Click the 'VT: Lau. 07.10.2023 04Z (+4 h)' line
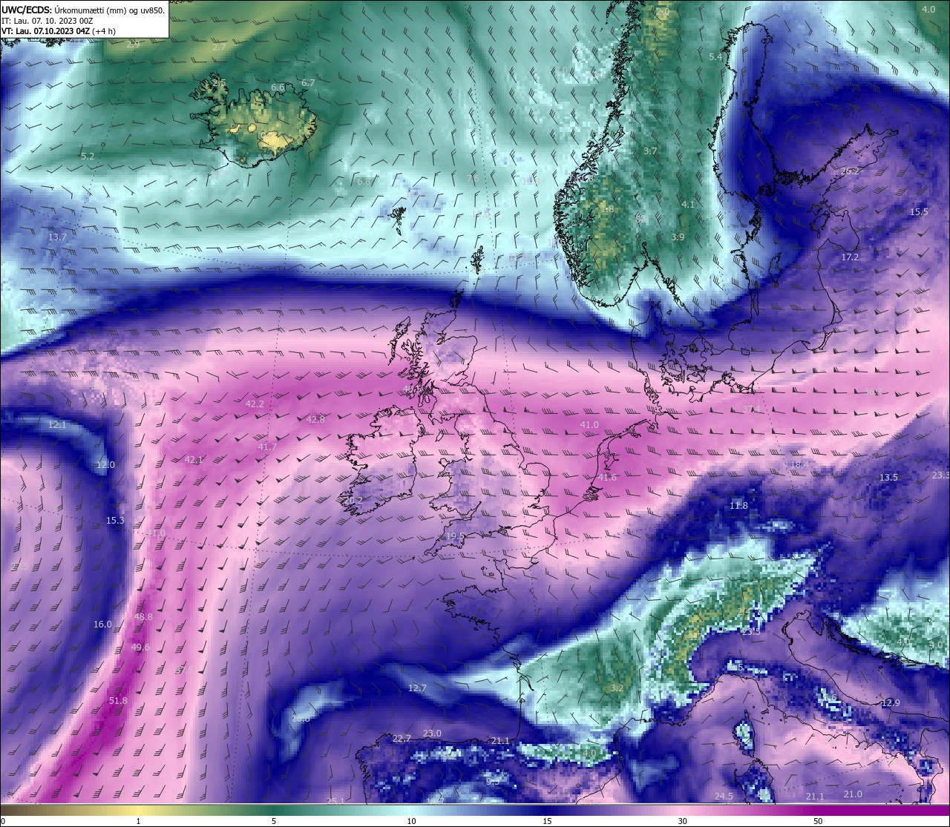 tap(59, 31)
